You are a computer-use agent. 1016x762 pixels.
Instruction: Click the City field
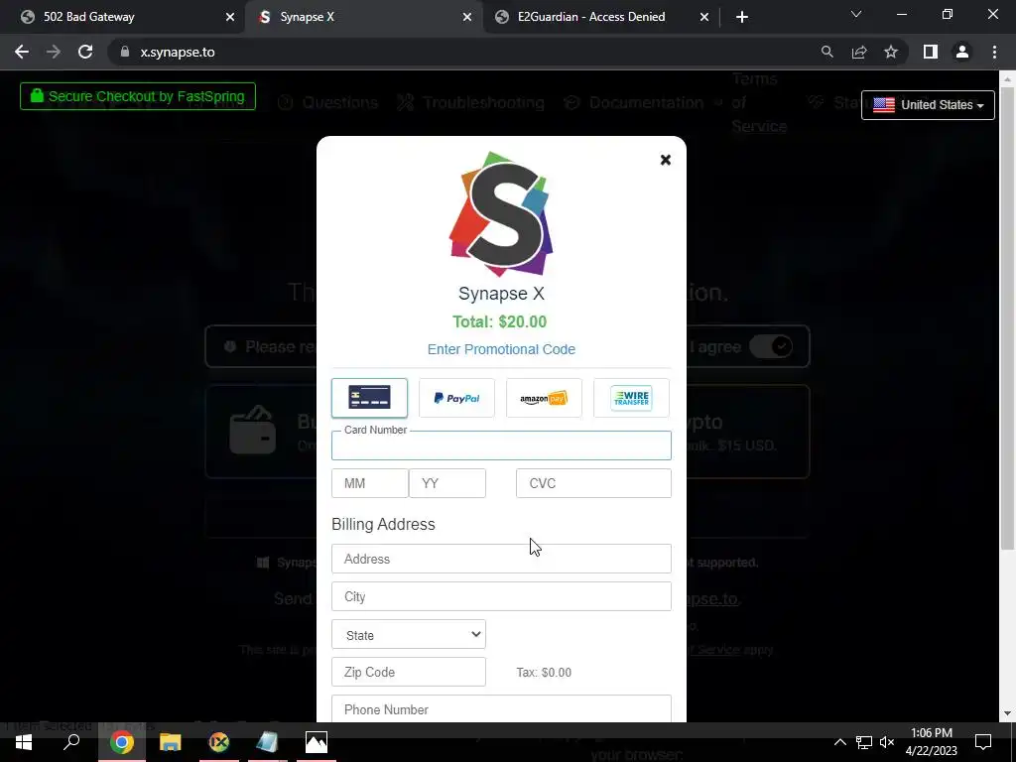click(501, 596)
